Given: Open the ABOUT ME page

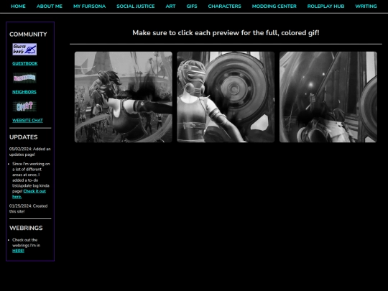Looking at the screenshot, I should tap(50, 6).
